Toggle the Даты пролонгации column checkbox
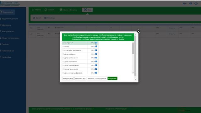This screenshot has width=201, height=113. click(96, 65)
